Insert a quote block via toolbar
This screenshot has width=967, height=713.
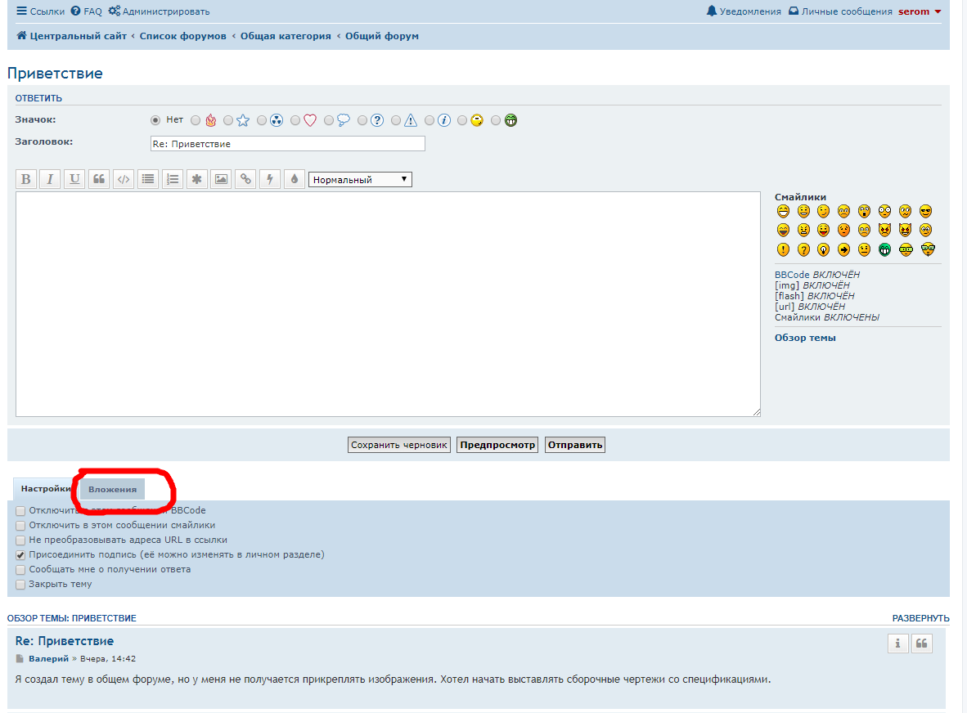click(99, 180)
